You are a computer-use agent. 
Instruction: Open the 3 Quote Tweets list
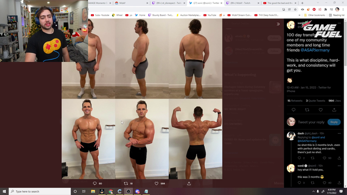pos(316,101)
